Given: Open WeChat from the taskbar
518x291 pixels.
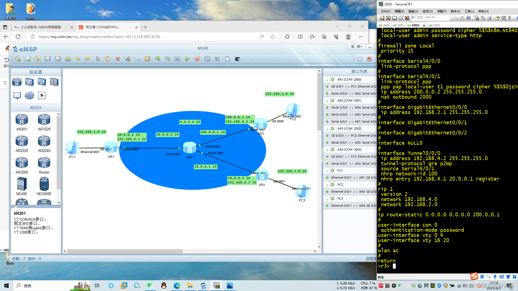Looking at the screenshot, I should coord(150,286).
